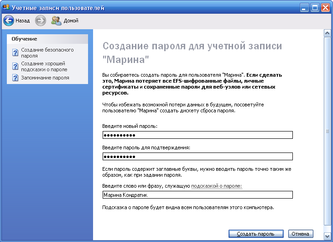The width and height of the screenshot is (333, 242).
Task: Click the vertical scrollbar thumb
Action: pos(327,131)
